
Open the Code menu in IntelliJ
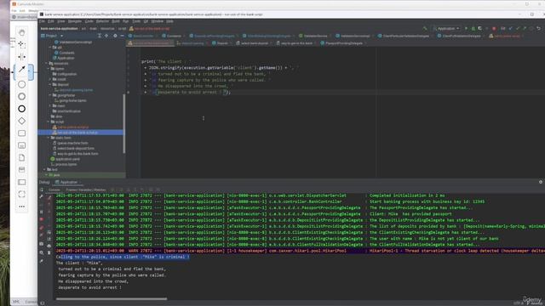89,21
